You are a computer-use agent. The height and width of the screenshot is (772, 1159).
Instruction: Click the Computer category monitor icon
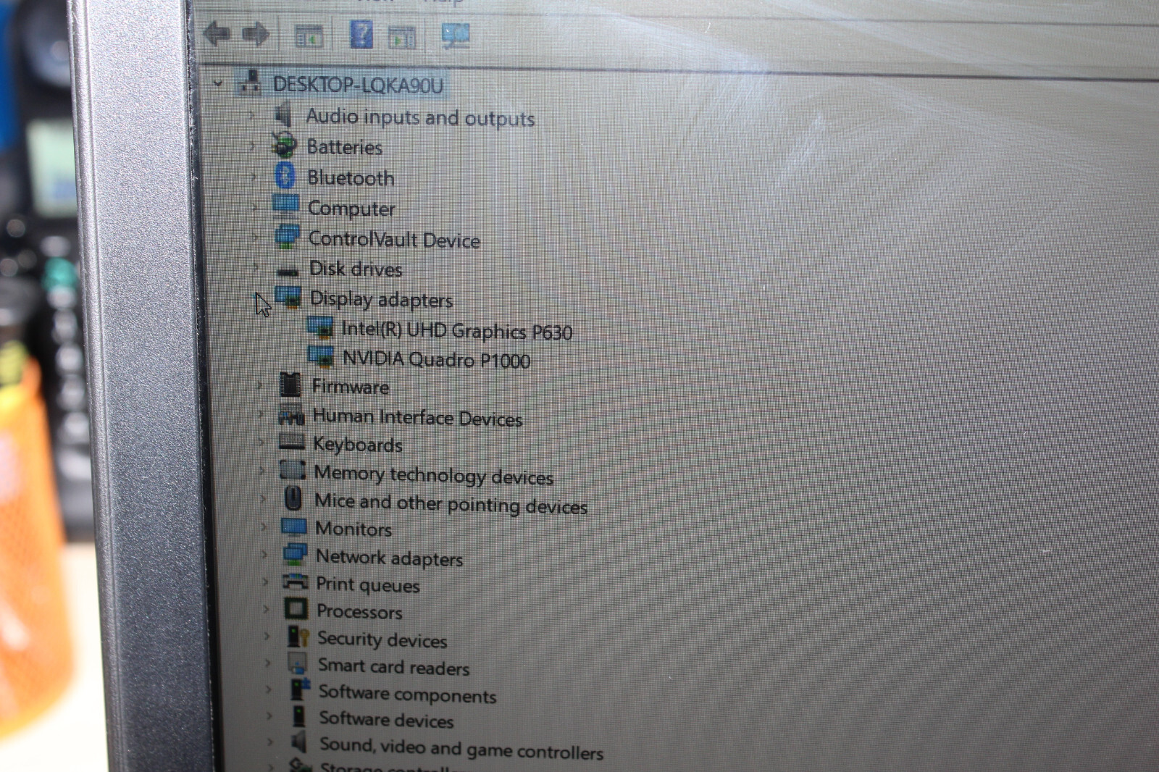[286, 206]
